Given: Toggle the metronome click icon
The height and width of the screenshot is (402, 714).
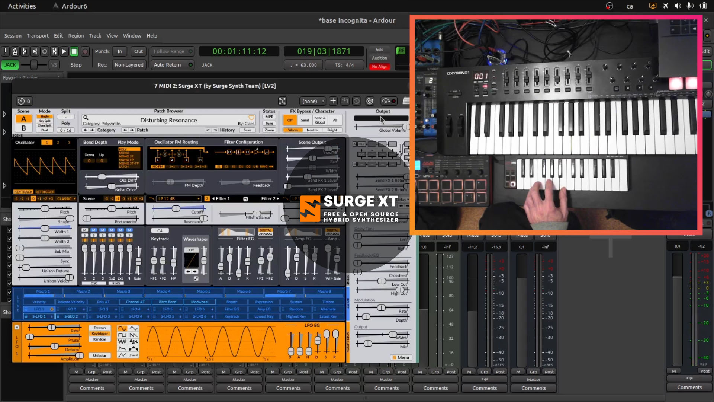Looking at the screenshot, I should tap(15, 51).
